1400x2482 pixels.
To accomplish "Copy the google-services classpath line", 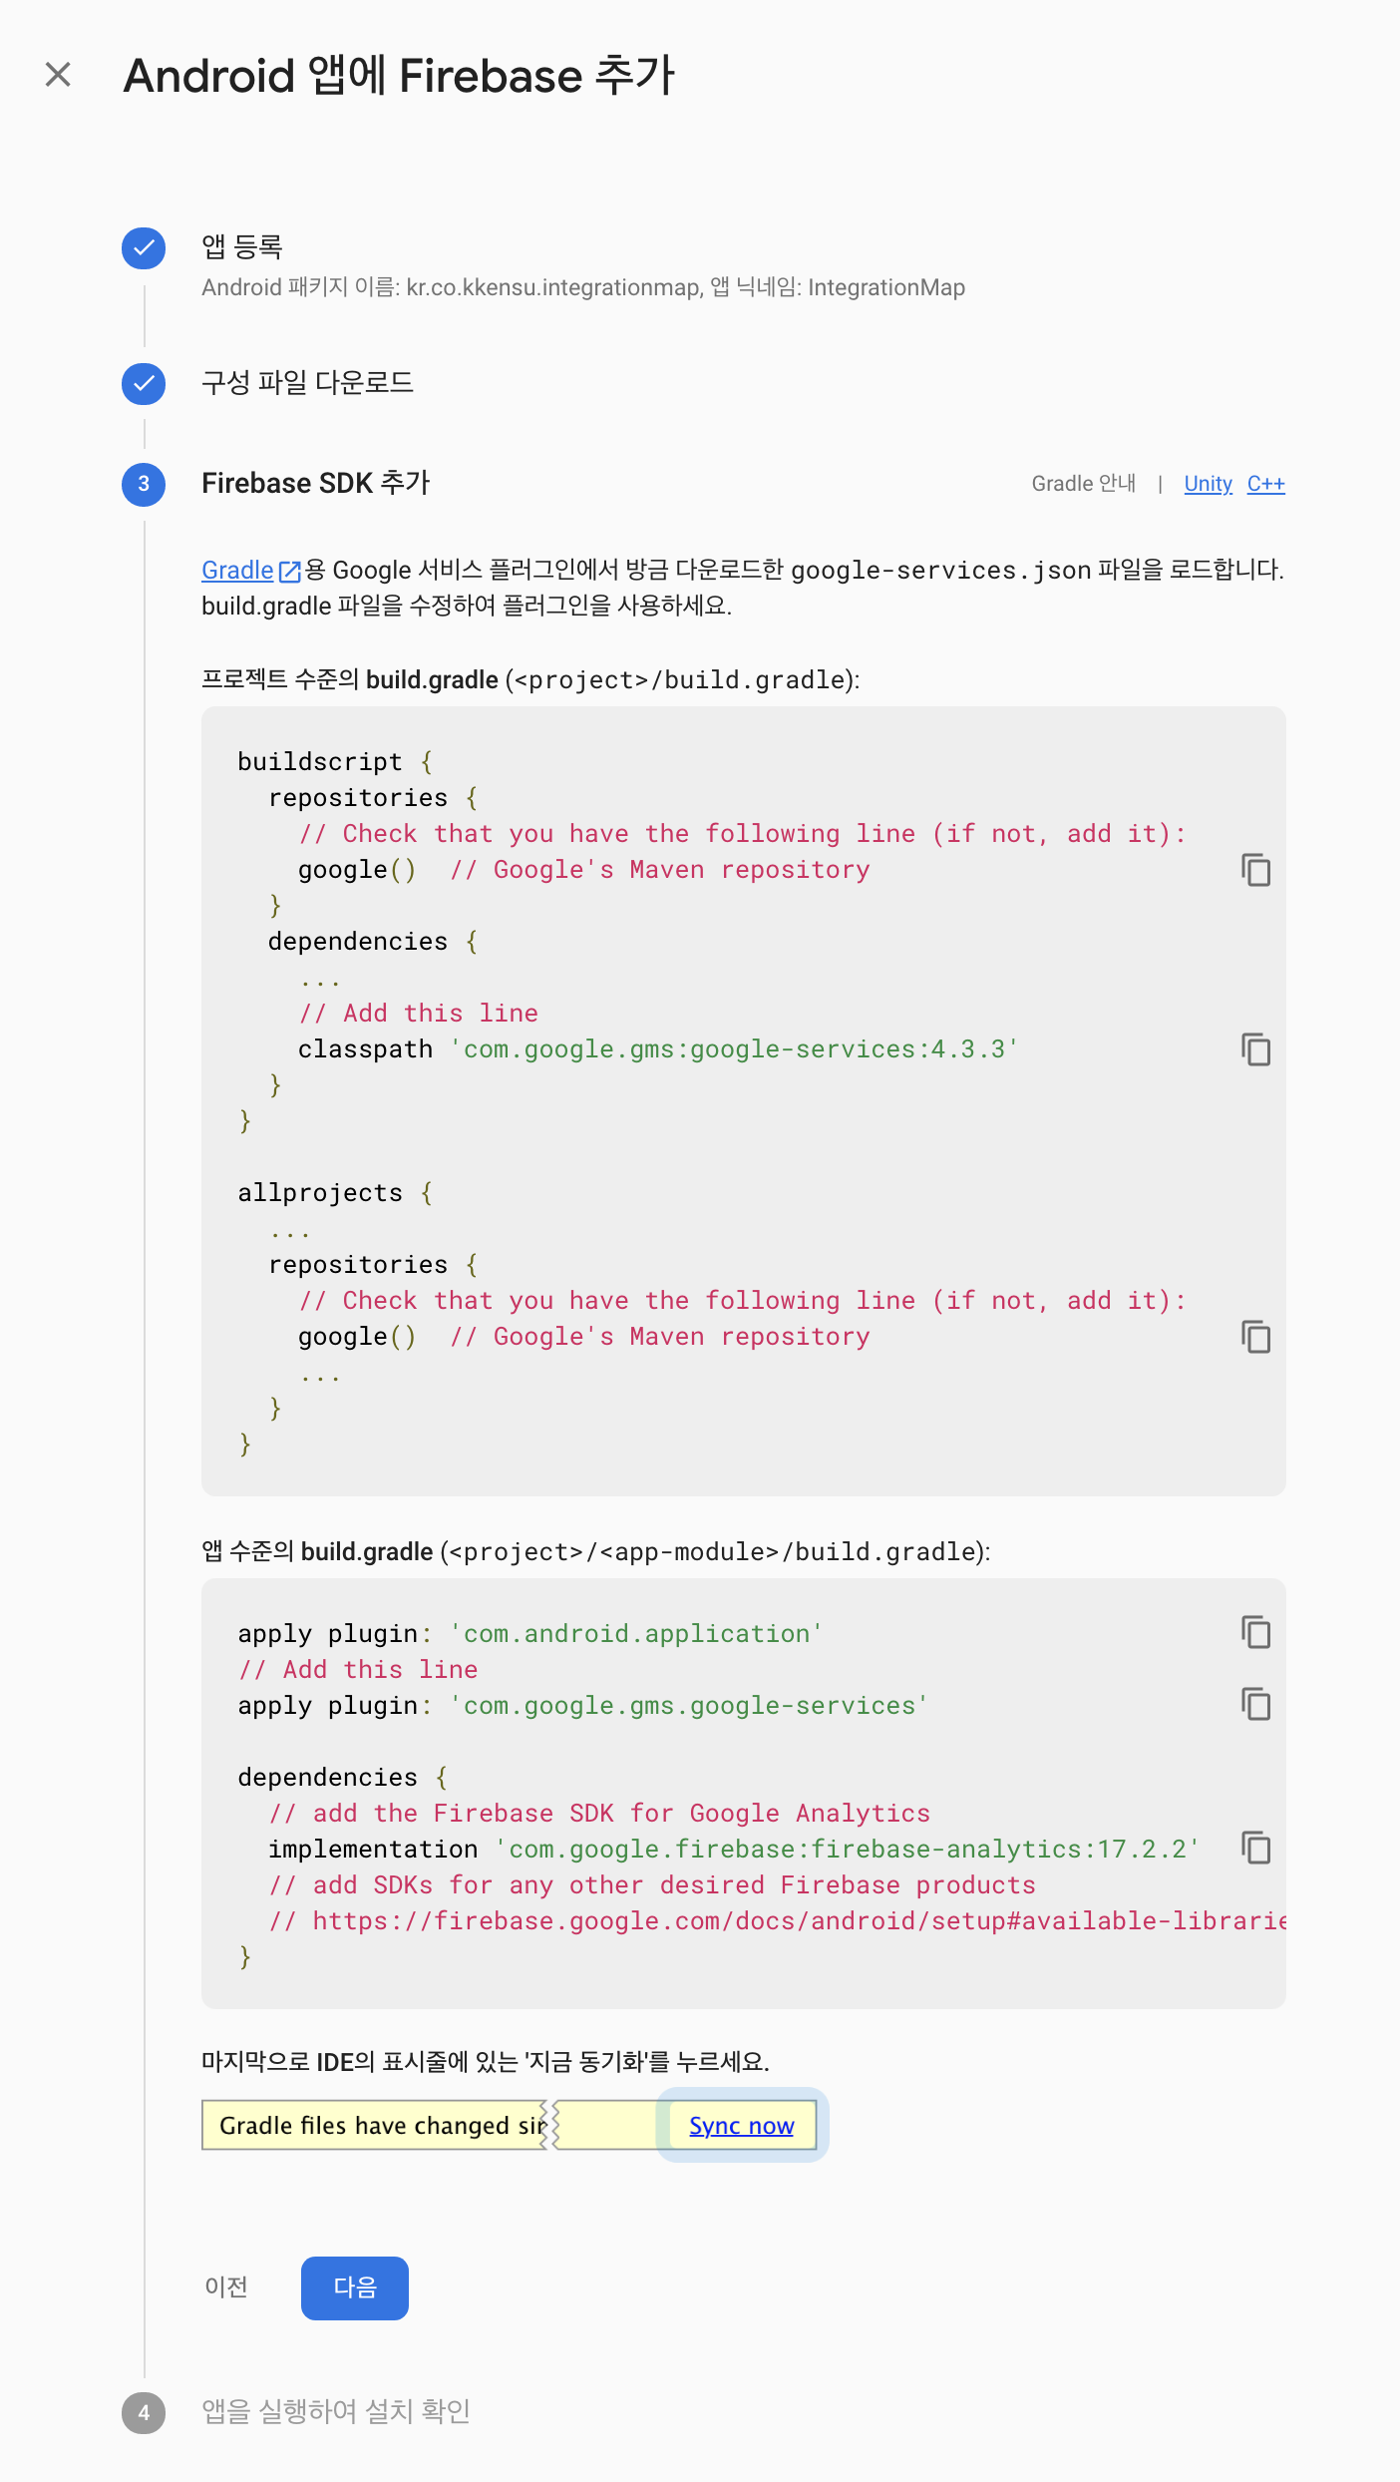I will pyautogui.click(x=1256, y=1049).
